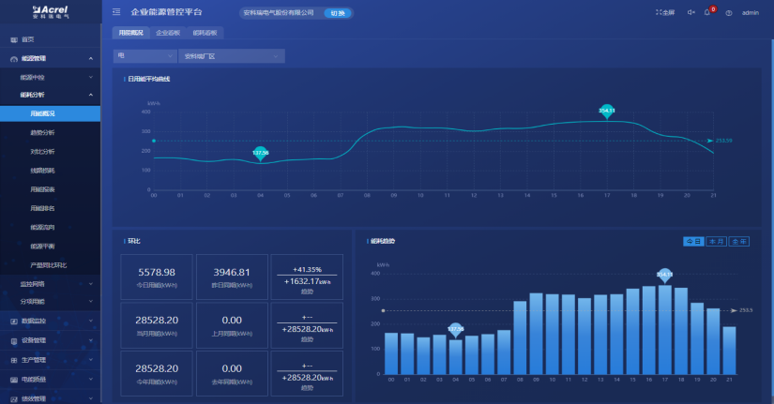Open notifications via the bell icon

[x=707, y=12]
